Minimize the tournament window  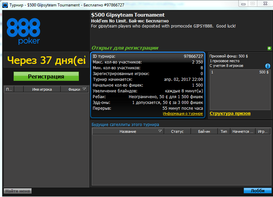point(243,4)
